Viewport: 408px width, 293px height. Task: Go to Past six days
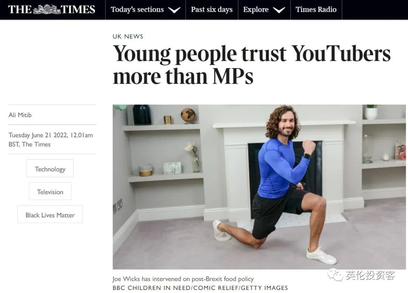tap(212, 9)
